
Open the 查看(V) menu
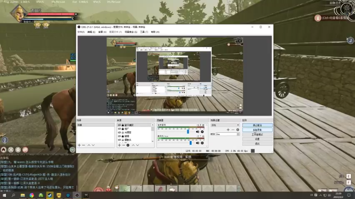pyautogui.click(x=102, y=32)
